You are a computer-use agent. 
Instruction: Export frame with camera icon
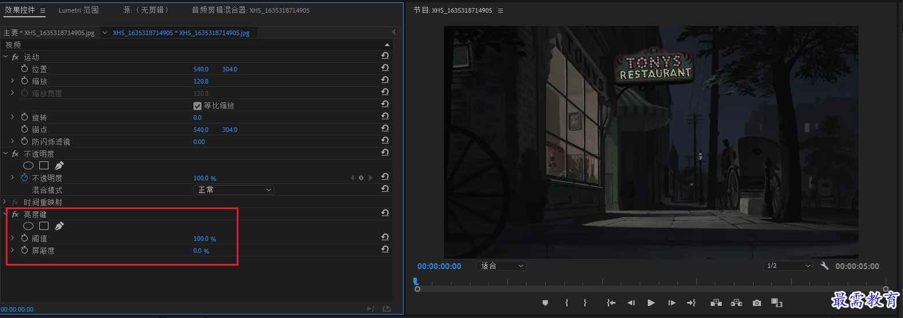pyautogui.click(x=757, y=302)
